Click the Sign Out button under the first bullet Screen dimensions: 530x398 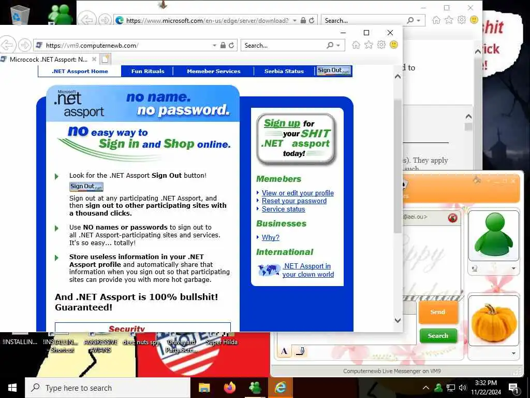[x=86, y=187]
